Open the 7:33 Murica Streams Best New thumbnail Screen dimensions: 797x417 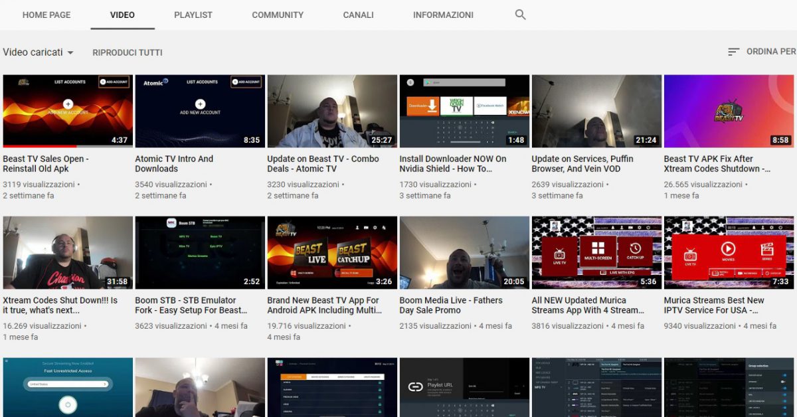pyautogui.click(x=729, y=252)
